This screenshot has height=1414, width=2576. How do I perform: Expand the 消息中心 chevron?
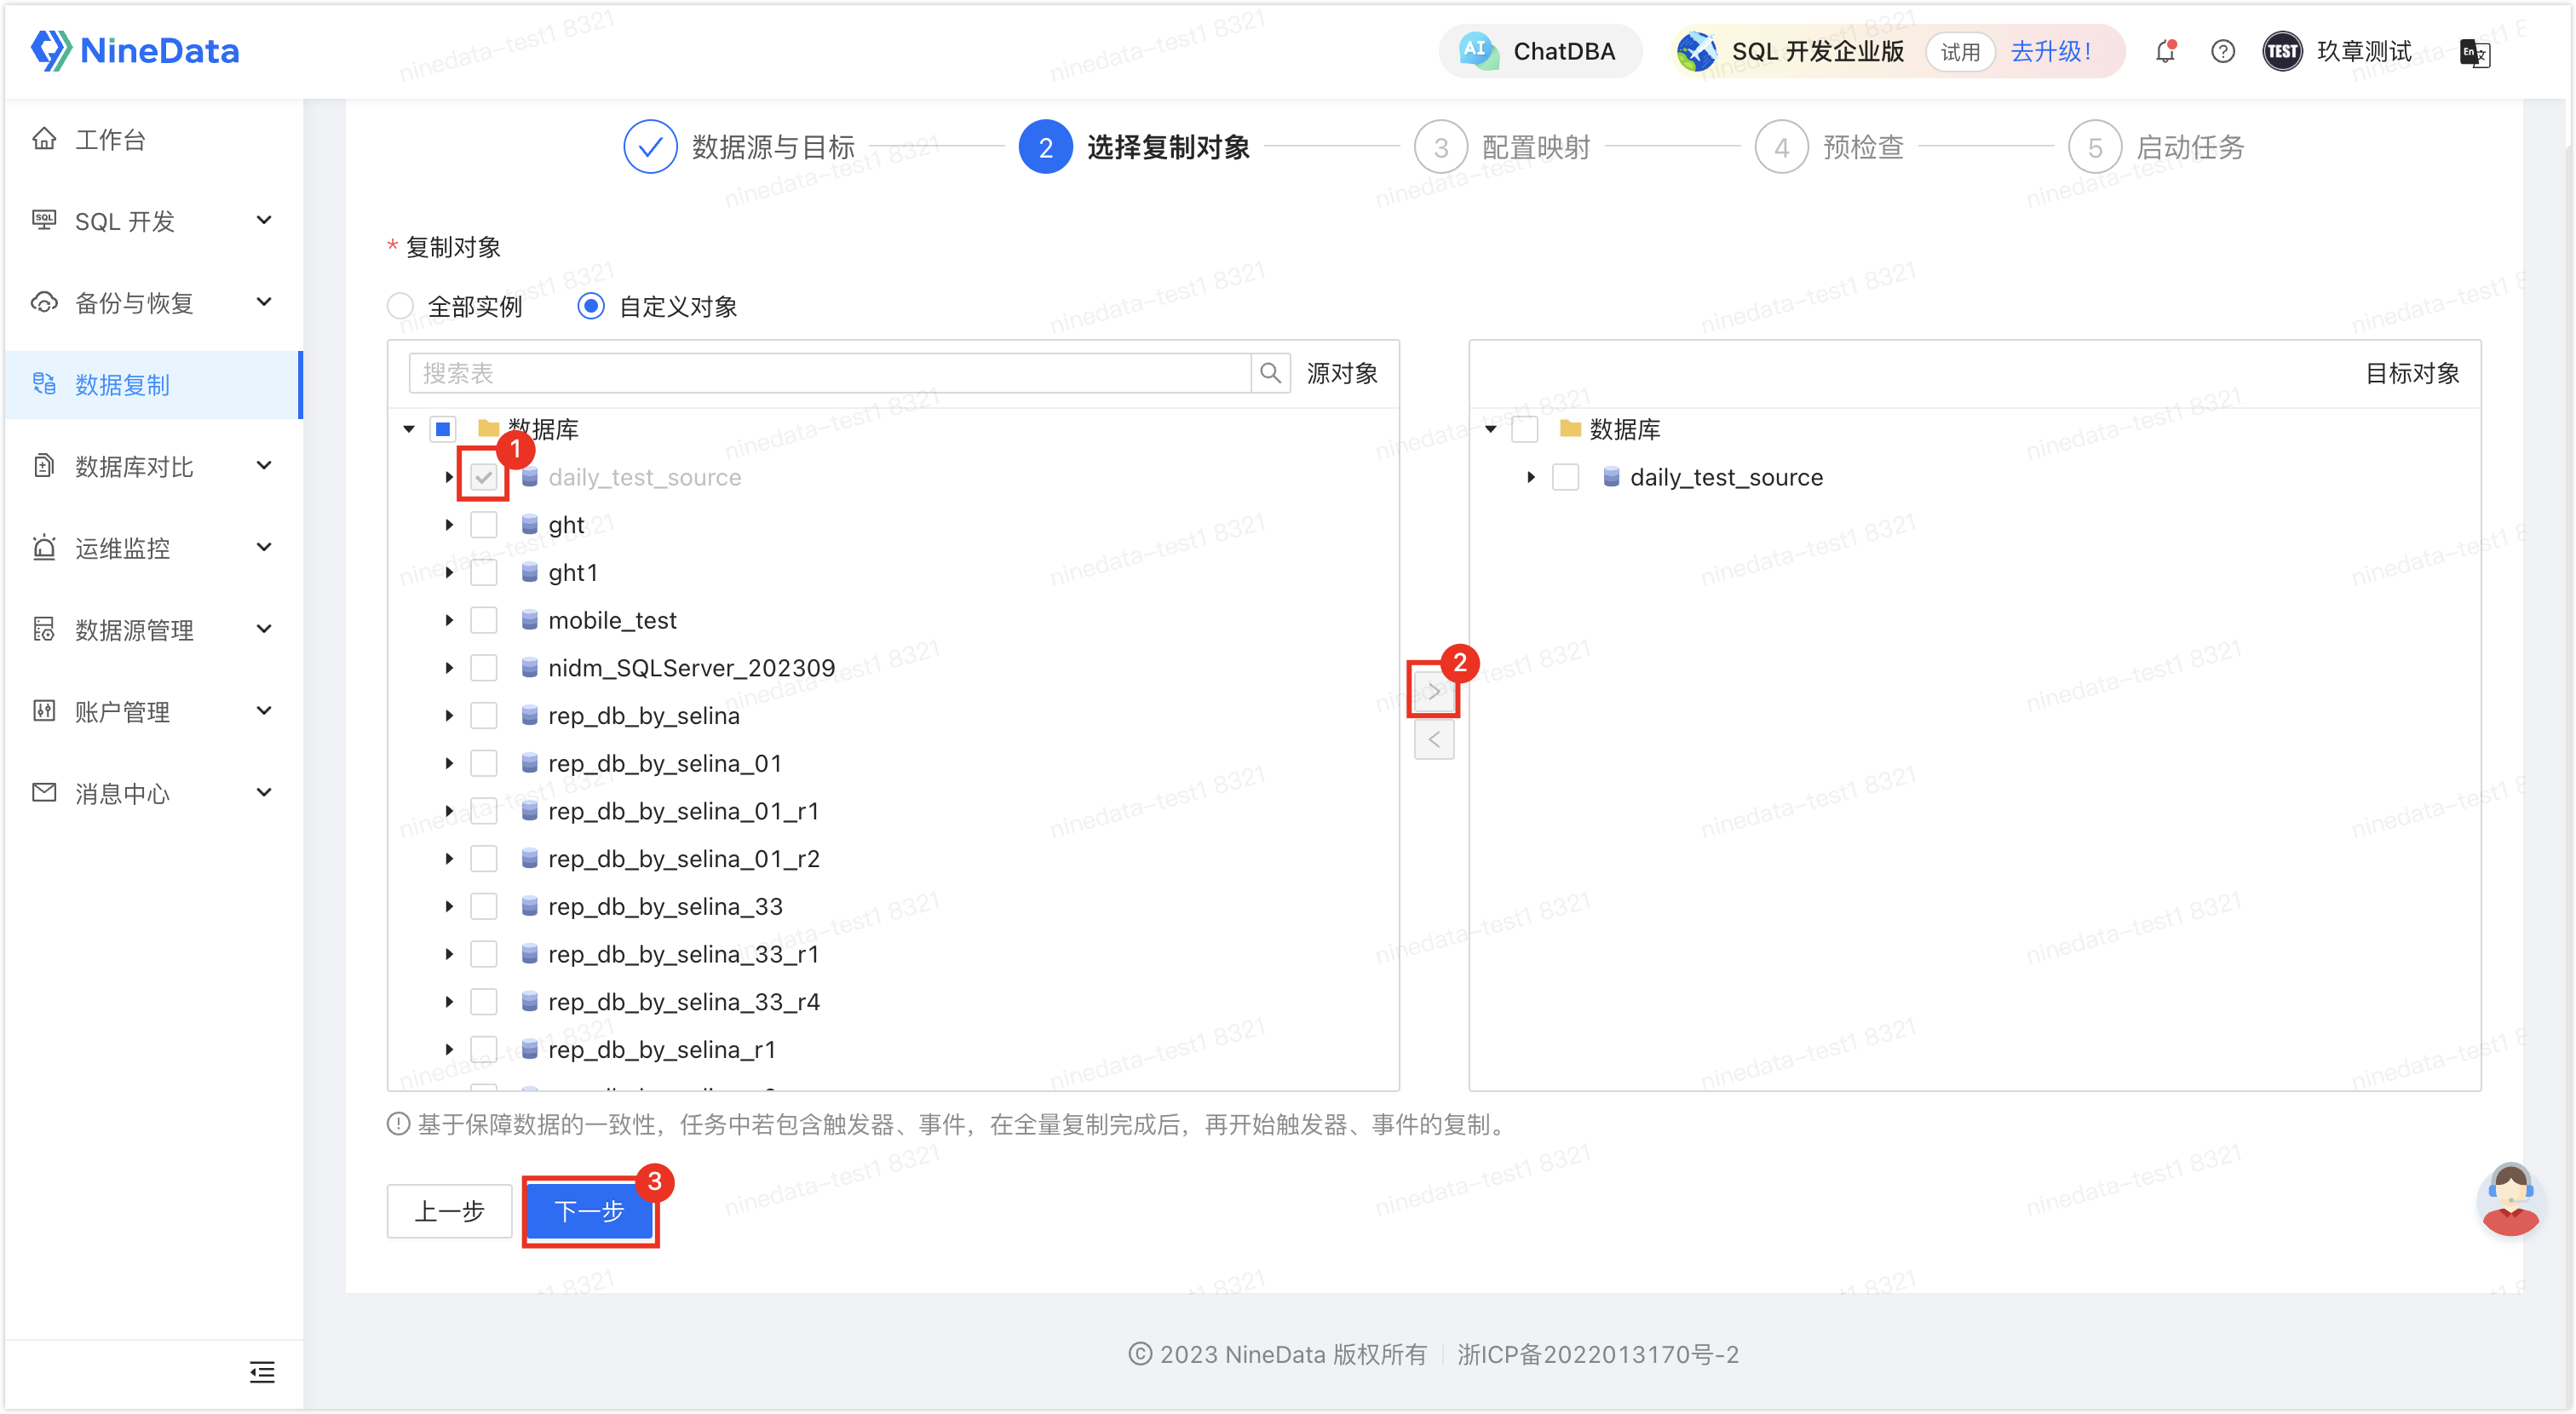264,793
